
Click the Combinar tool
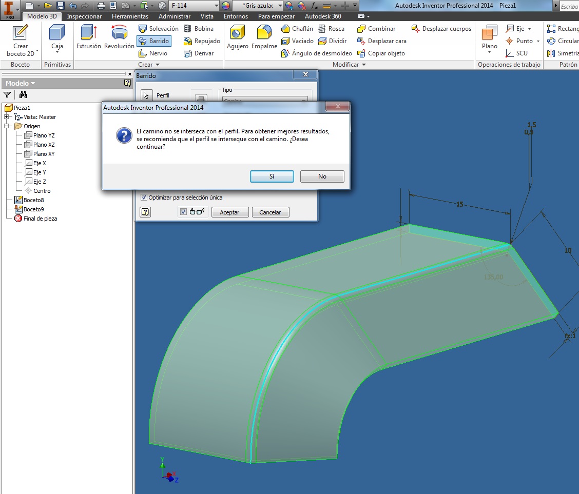coord(376,28)
